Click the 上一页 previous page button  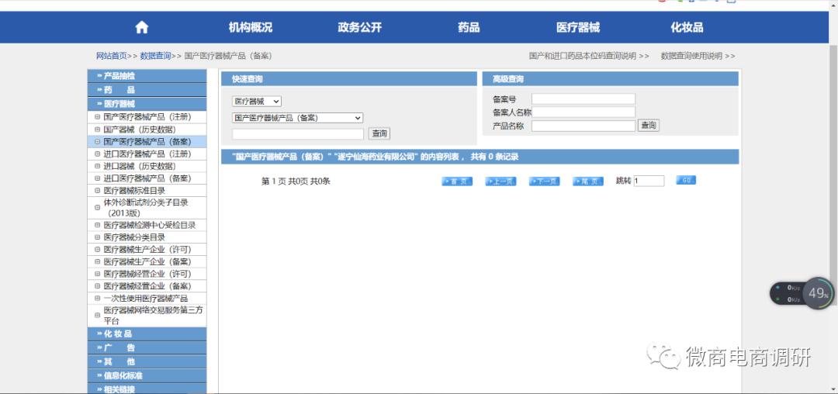(500, 181)
